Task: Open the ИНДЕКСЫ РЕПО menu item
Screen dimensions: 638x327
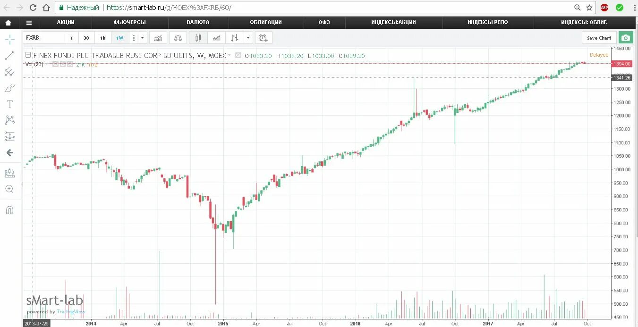Action: 488,22
